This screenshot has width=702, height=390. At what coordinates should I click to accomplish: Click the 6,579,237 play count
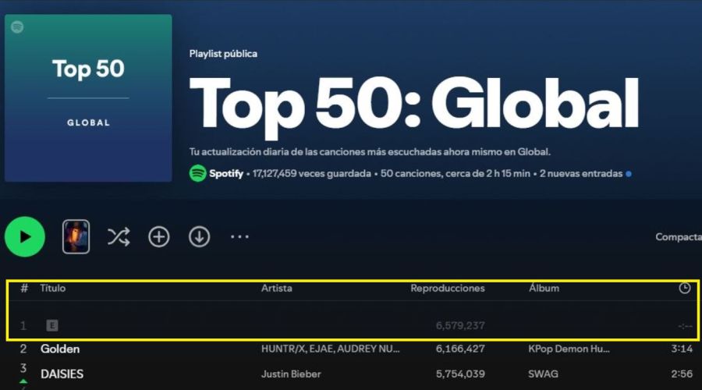tap(460, 325)
